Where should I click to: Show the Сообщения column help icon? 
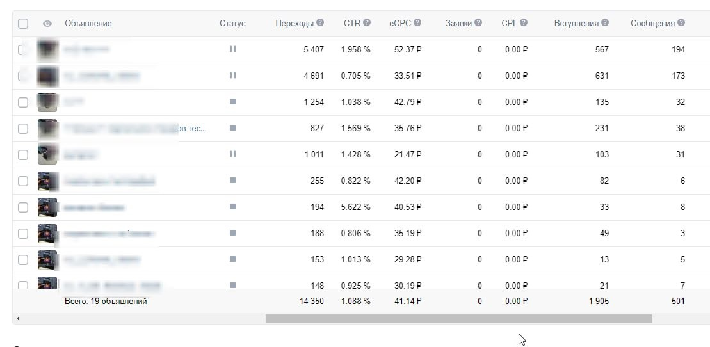681,22
